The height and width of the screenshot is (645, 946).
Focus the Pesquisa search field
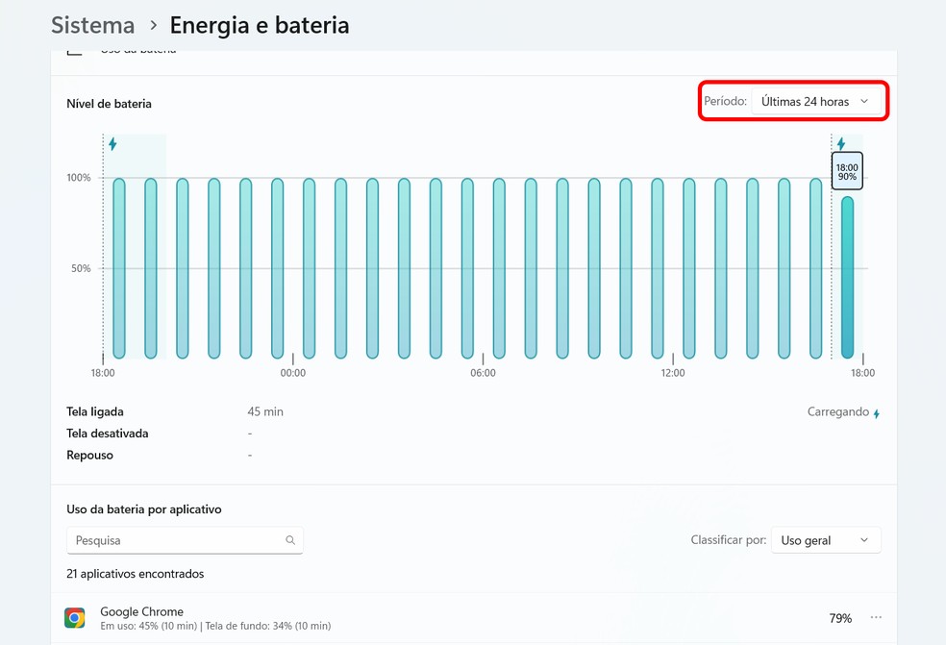click(x=178, y=540)
